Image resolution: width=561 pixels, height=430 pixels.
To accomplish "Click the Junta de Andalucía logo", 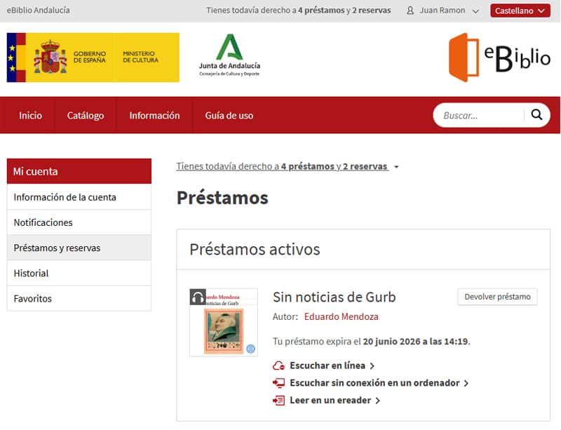I will [229, 55].
